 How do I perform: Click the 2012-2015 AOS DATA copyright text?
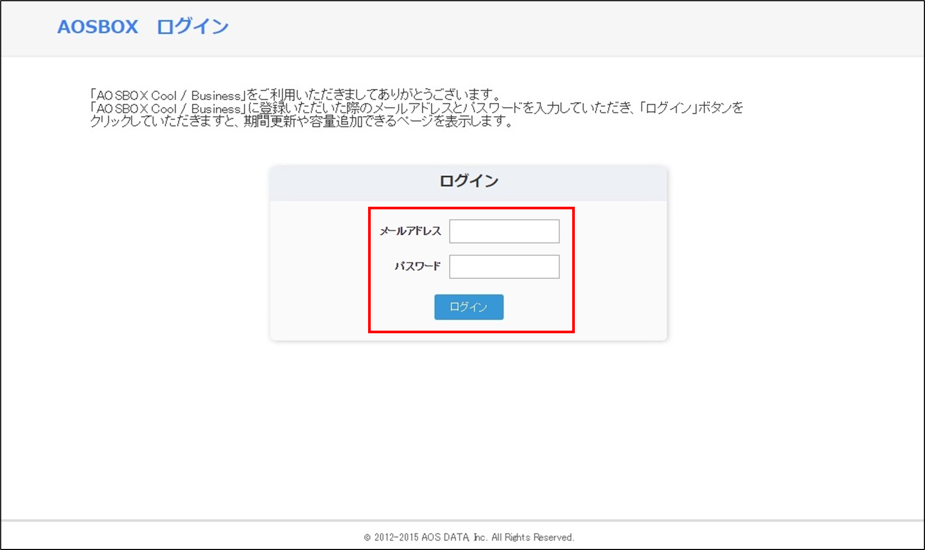point(469,537)
